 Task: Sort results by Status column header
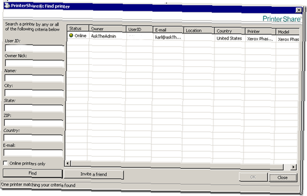click(x=78, y=28)
